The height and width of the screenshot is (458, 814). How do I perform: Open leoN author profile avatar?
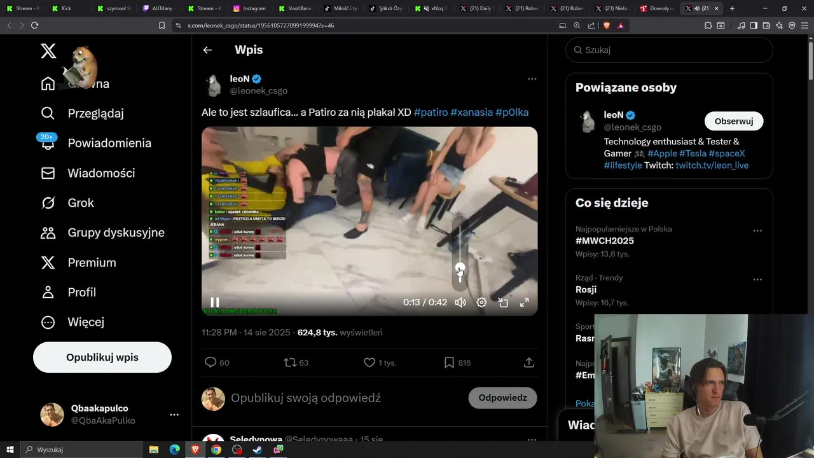point(214,85)
